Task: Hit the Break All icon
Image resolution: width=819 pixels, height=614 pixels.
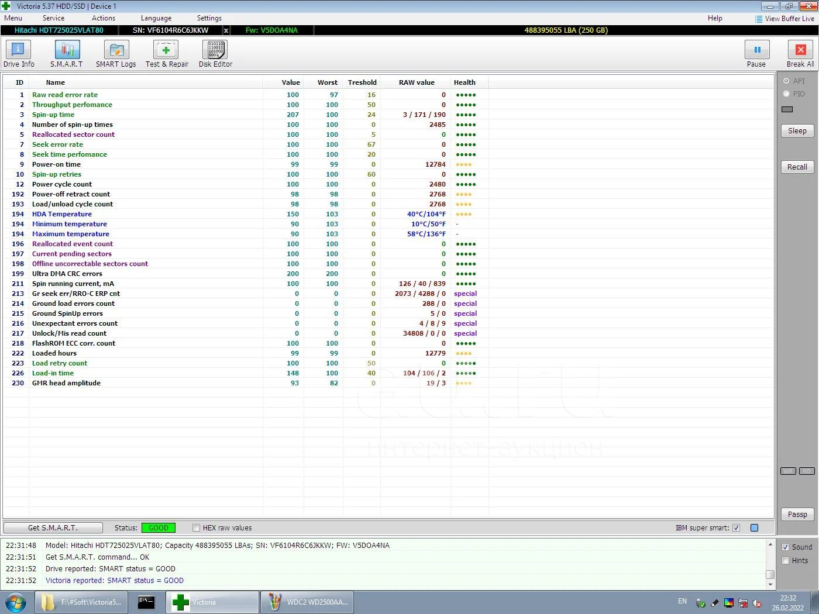Action: tap(800, 54)
